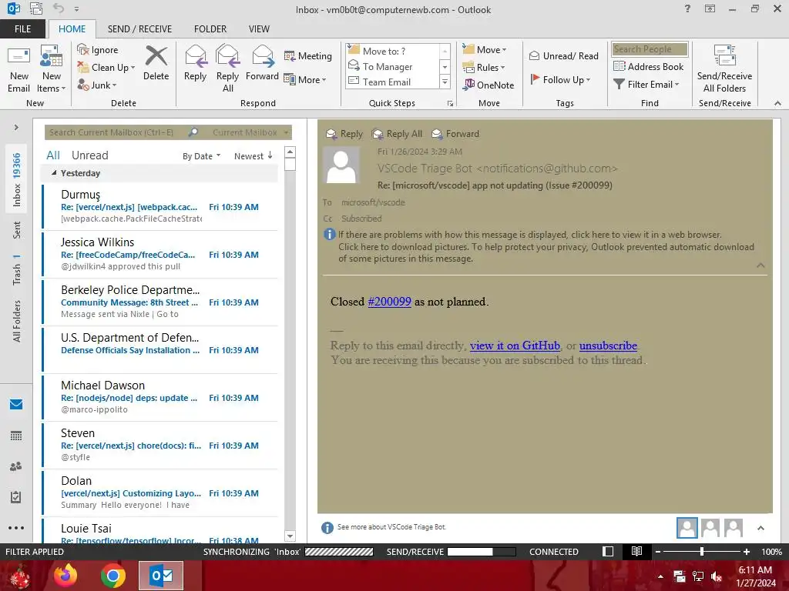Screen dimensions: 789x591
Task: Open the #200099 issue link
Action: [x=389, y=302]
